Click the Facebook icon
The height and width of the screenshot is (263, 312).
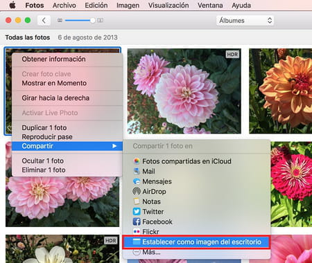137,221
